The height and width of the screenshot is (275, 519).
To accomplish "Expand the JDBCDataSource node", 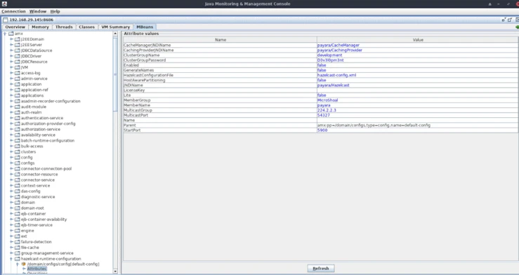I will pos(11,51).
